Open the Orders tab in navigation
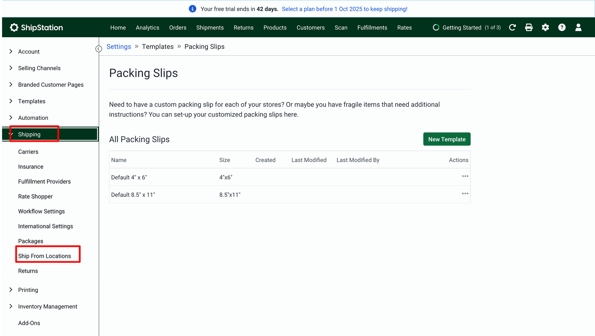This screenshot has width=595, height=336. pos(178,28)
